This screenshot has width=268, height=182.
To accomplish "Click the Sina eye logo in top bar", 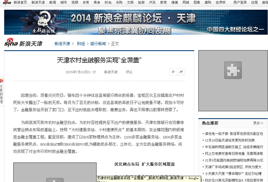I will pos(7,2).
